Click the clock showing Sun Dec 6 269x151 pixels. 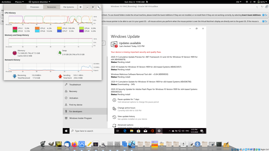point(134,2)
